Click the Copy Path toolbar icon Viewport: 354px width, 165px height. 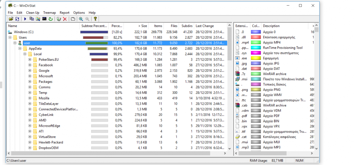(x=32, y=19)
